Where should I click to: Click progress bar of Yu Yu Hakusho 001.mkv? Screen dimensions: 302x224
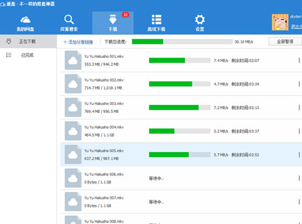click(x=179, y=60)
